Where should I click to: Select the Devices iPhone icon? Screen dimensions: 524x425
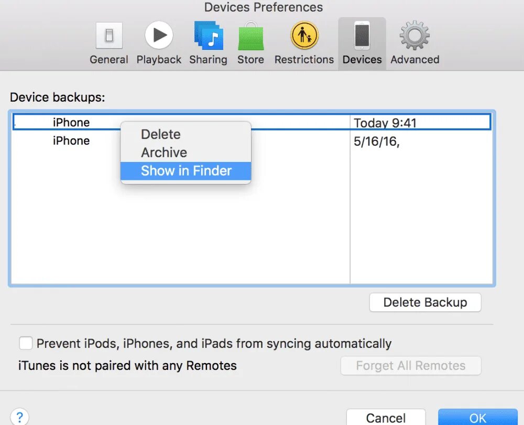point(362,35)
